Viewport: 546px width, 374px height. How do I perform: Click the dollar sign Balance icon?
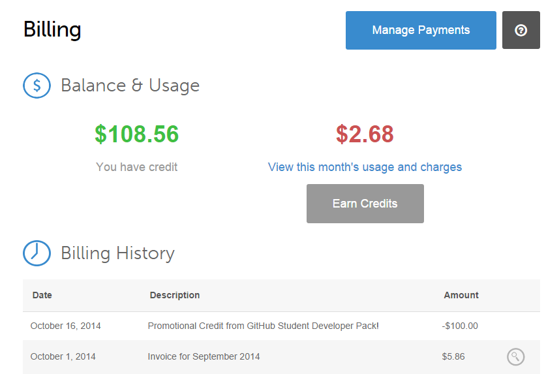tap(37, 86)
